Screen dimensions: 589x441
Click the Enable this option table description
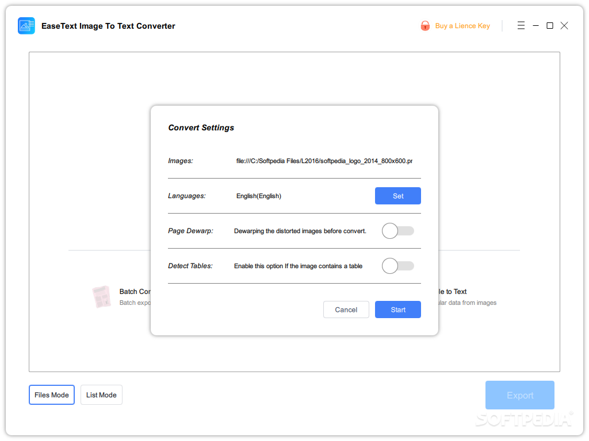[x=298, y=266]
